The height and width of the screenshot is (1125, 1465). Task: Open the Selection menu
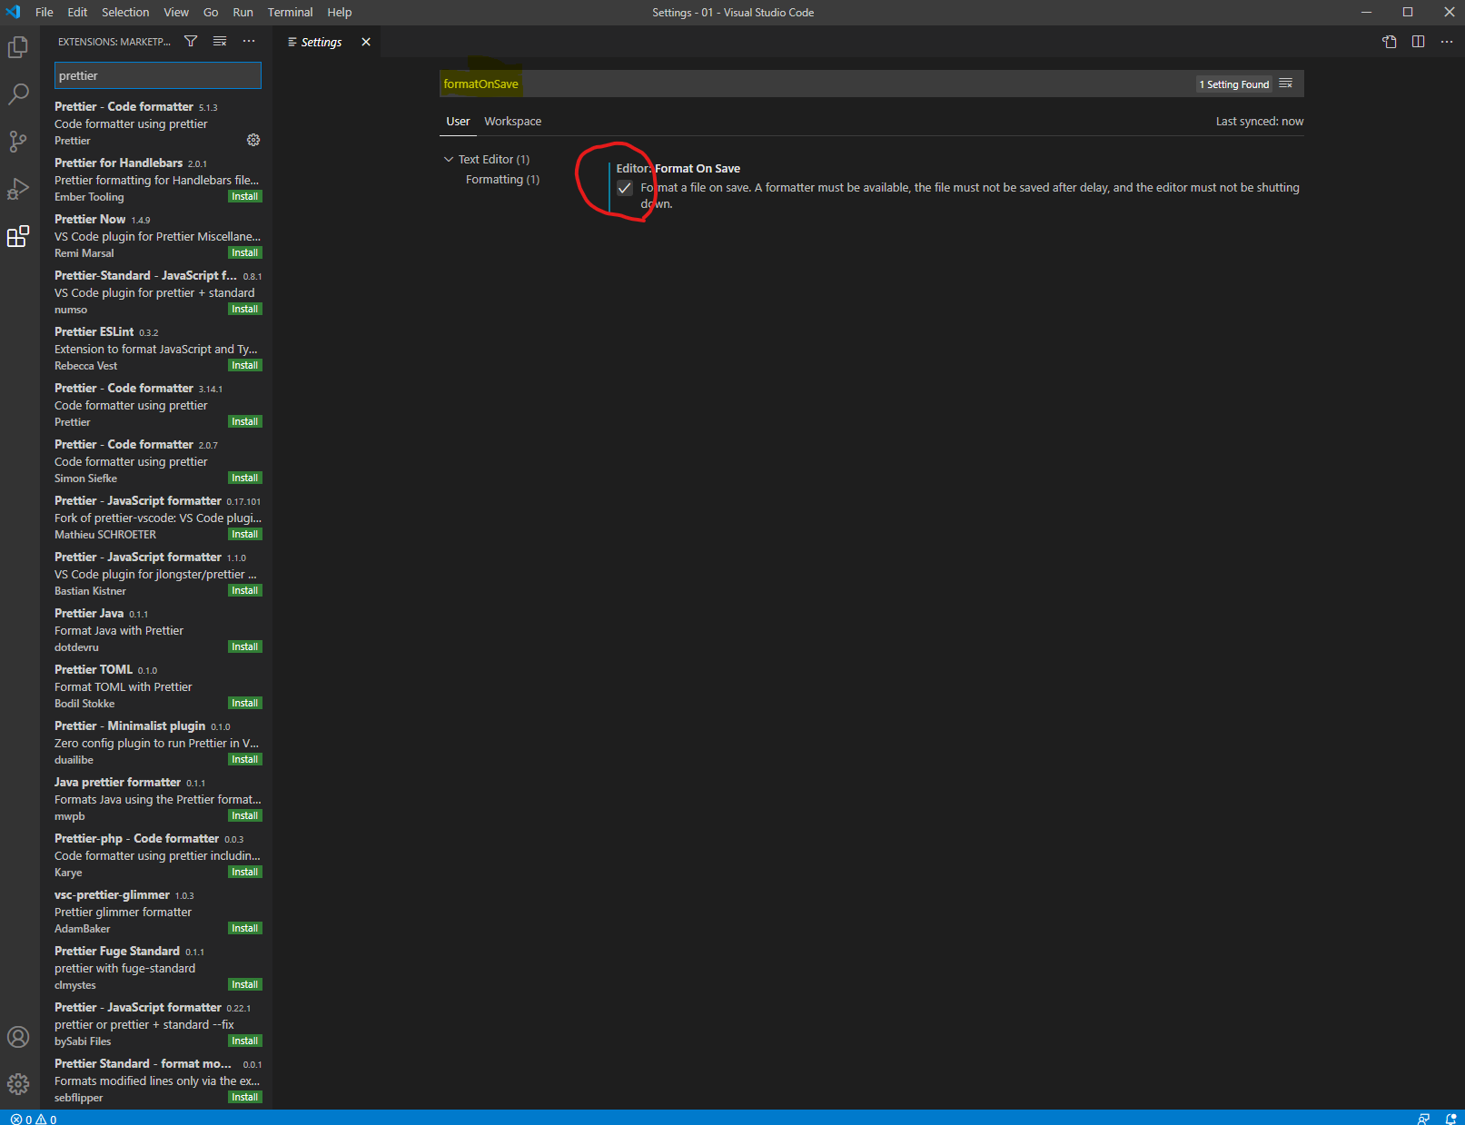[x=125, y=12]
